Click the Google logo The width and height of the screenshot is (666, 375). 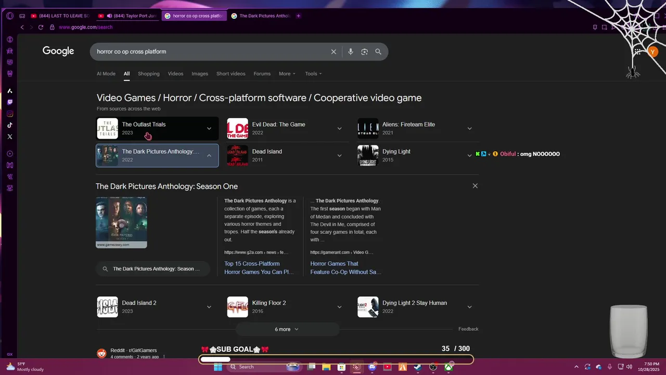tap(58, 51)
